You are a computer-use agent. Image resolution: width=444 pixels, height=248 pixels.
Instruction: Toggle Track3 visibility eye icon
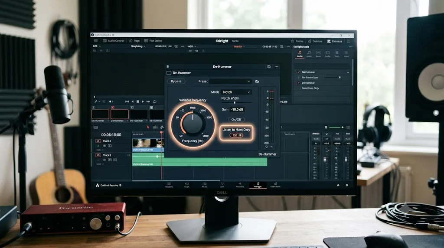(x=104, y=160)
